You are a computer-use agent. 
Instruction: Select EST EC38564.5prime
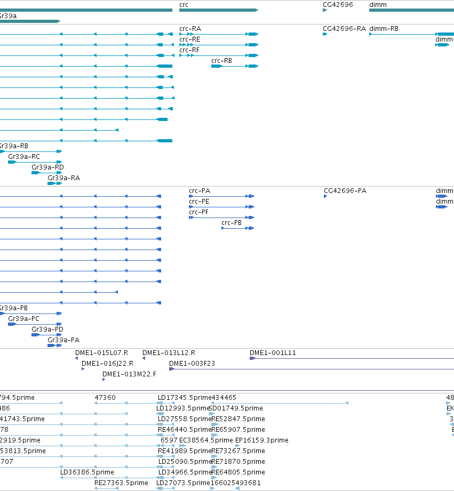coord(206,440)
